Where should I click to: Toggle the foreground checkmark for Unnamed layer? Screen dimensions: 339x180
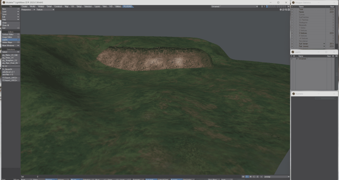[x=292, y=59]
